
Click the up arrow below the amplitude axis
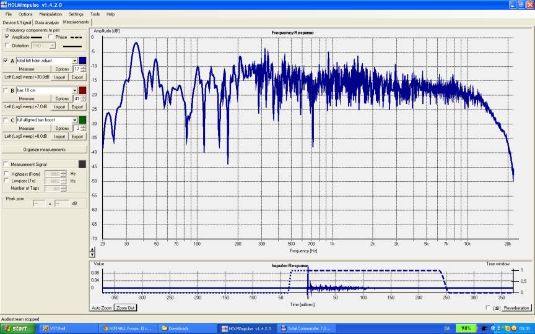click(x=92, y=250)
